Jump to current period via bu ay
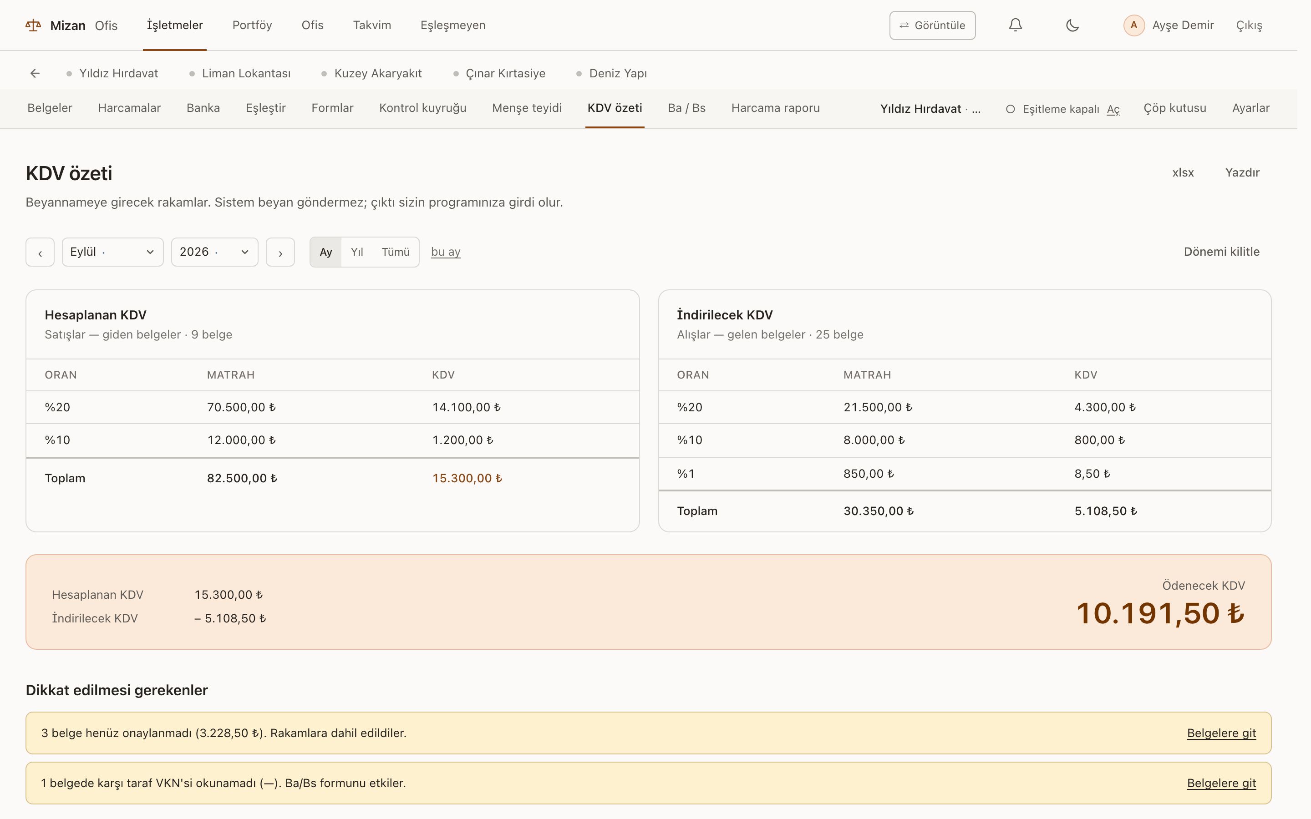 tap(446, 252)
